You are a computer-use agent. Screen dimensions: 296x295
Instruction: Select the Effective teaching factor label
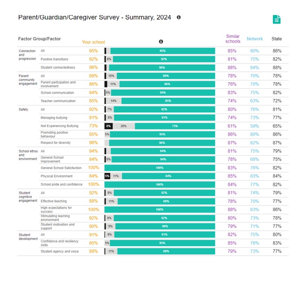[x=53, y=201]
